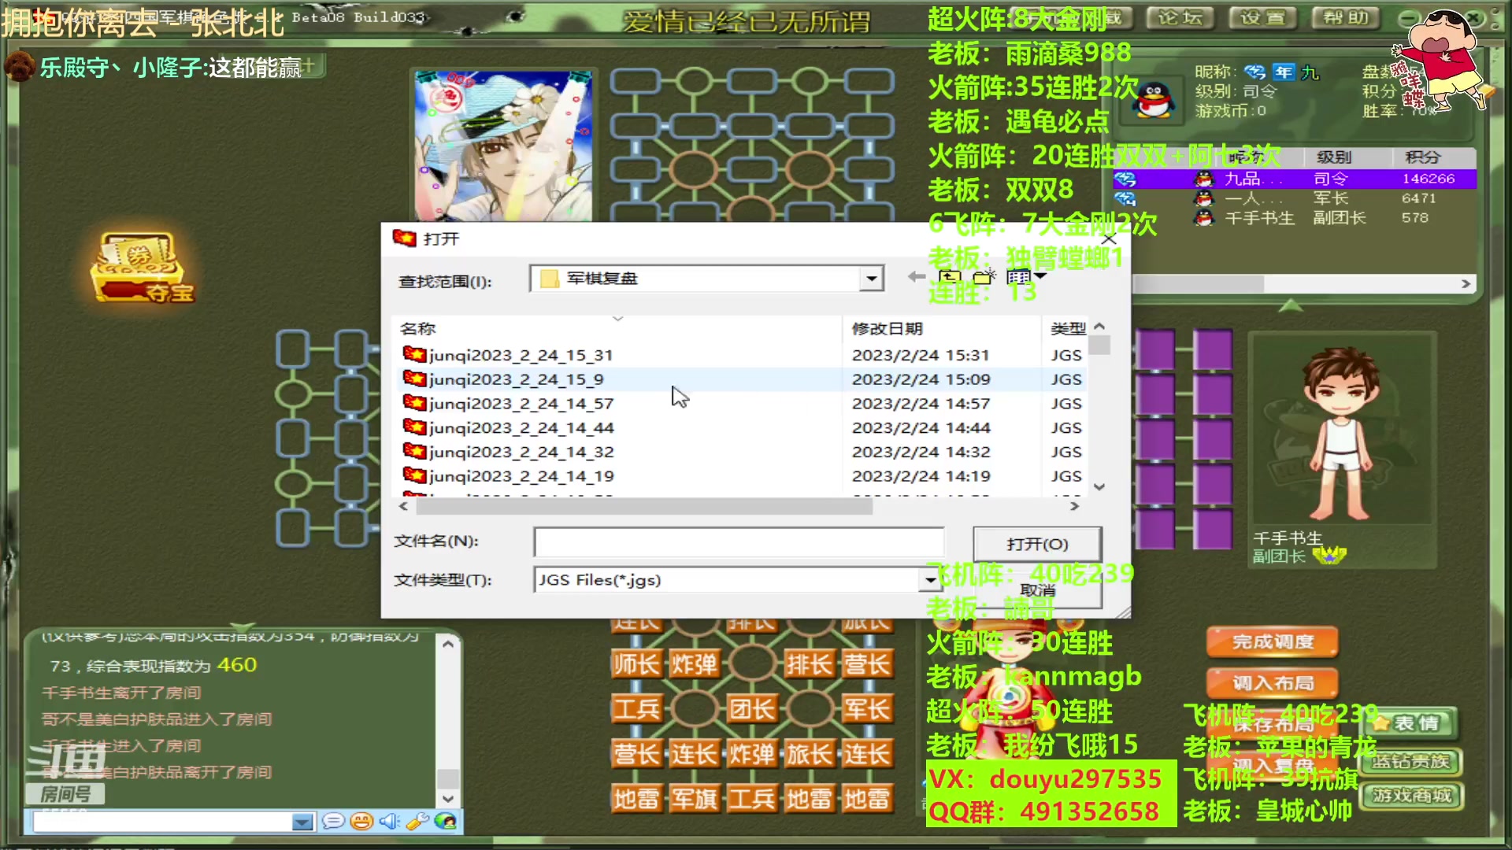Click the 团长 chess piece
Image resolution: width=1512 pixels, height=850 pixels.
[751, 710]
